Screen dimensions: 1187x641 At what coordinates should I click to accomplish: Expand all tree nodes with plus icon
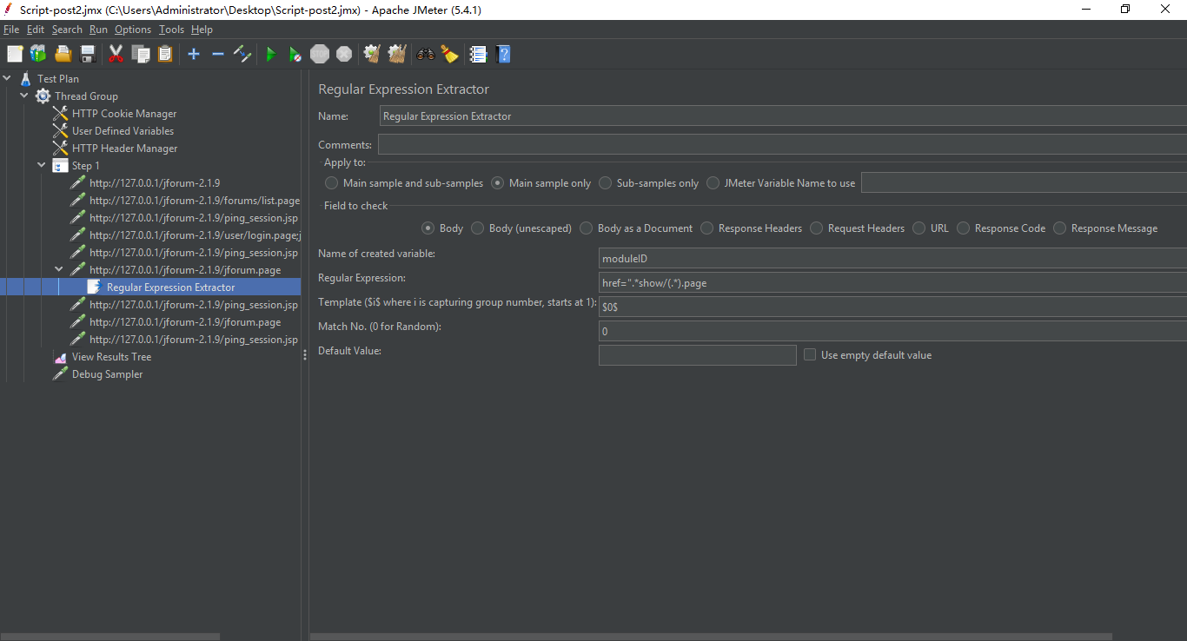pos(194,54)
